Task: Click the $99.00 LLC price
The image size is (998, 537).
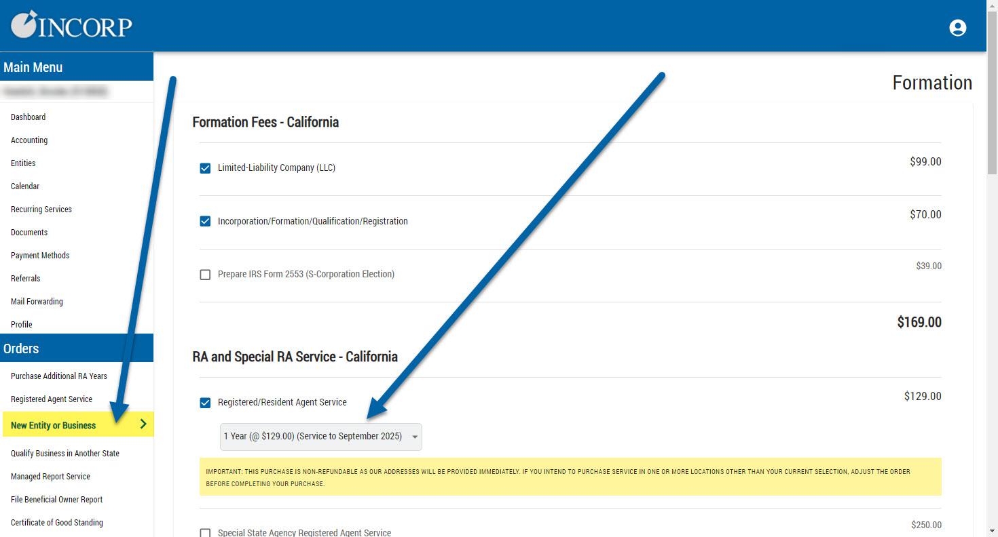Action: [925, 161]
